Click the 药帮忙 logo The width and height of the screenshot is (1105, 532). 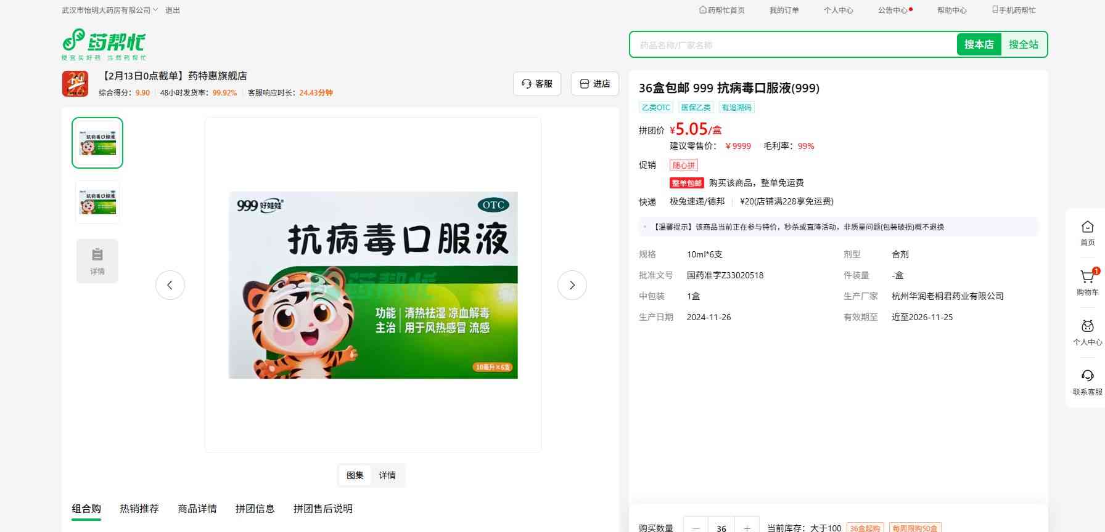(x=104, y=44)
